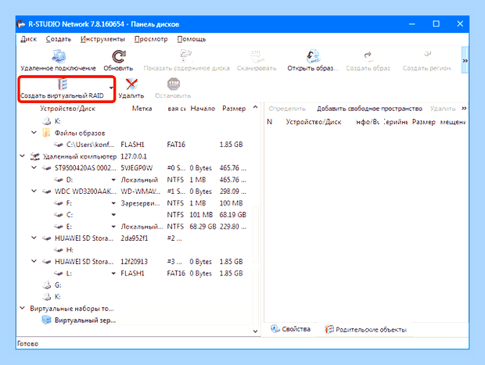Open the dropdown arrow beside Создать виртуальный RAID
Screen dimensions: 485x365
pos(111,88)
